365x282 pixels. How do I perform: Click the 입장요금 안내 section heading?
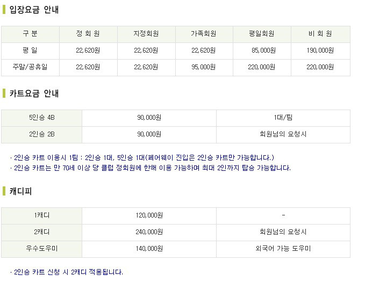pyautogui.click(x=34, y=10)
